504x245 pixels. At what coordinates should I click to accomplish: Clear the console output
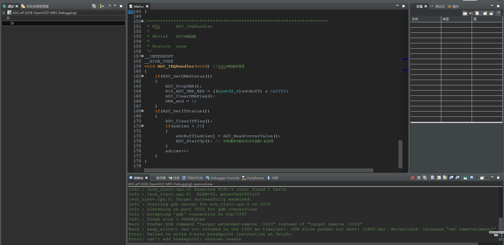click(x=433, y=178)
